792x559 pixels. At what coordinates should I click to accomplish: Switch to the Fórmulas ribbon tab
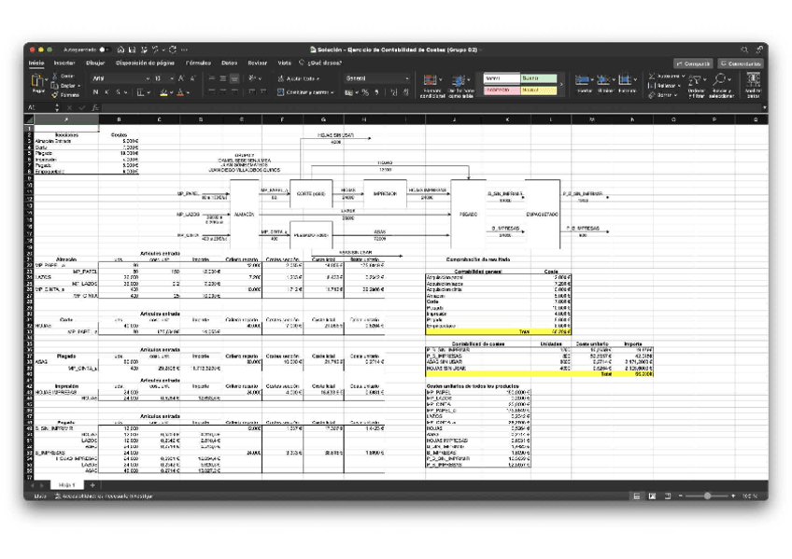197,63
